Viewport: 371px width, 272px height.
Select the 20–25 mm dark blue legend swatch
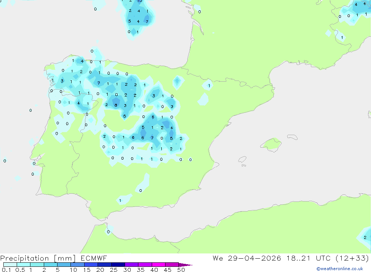click(104, 265)
